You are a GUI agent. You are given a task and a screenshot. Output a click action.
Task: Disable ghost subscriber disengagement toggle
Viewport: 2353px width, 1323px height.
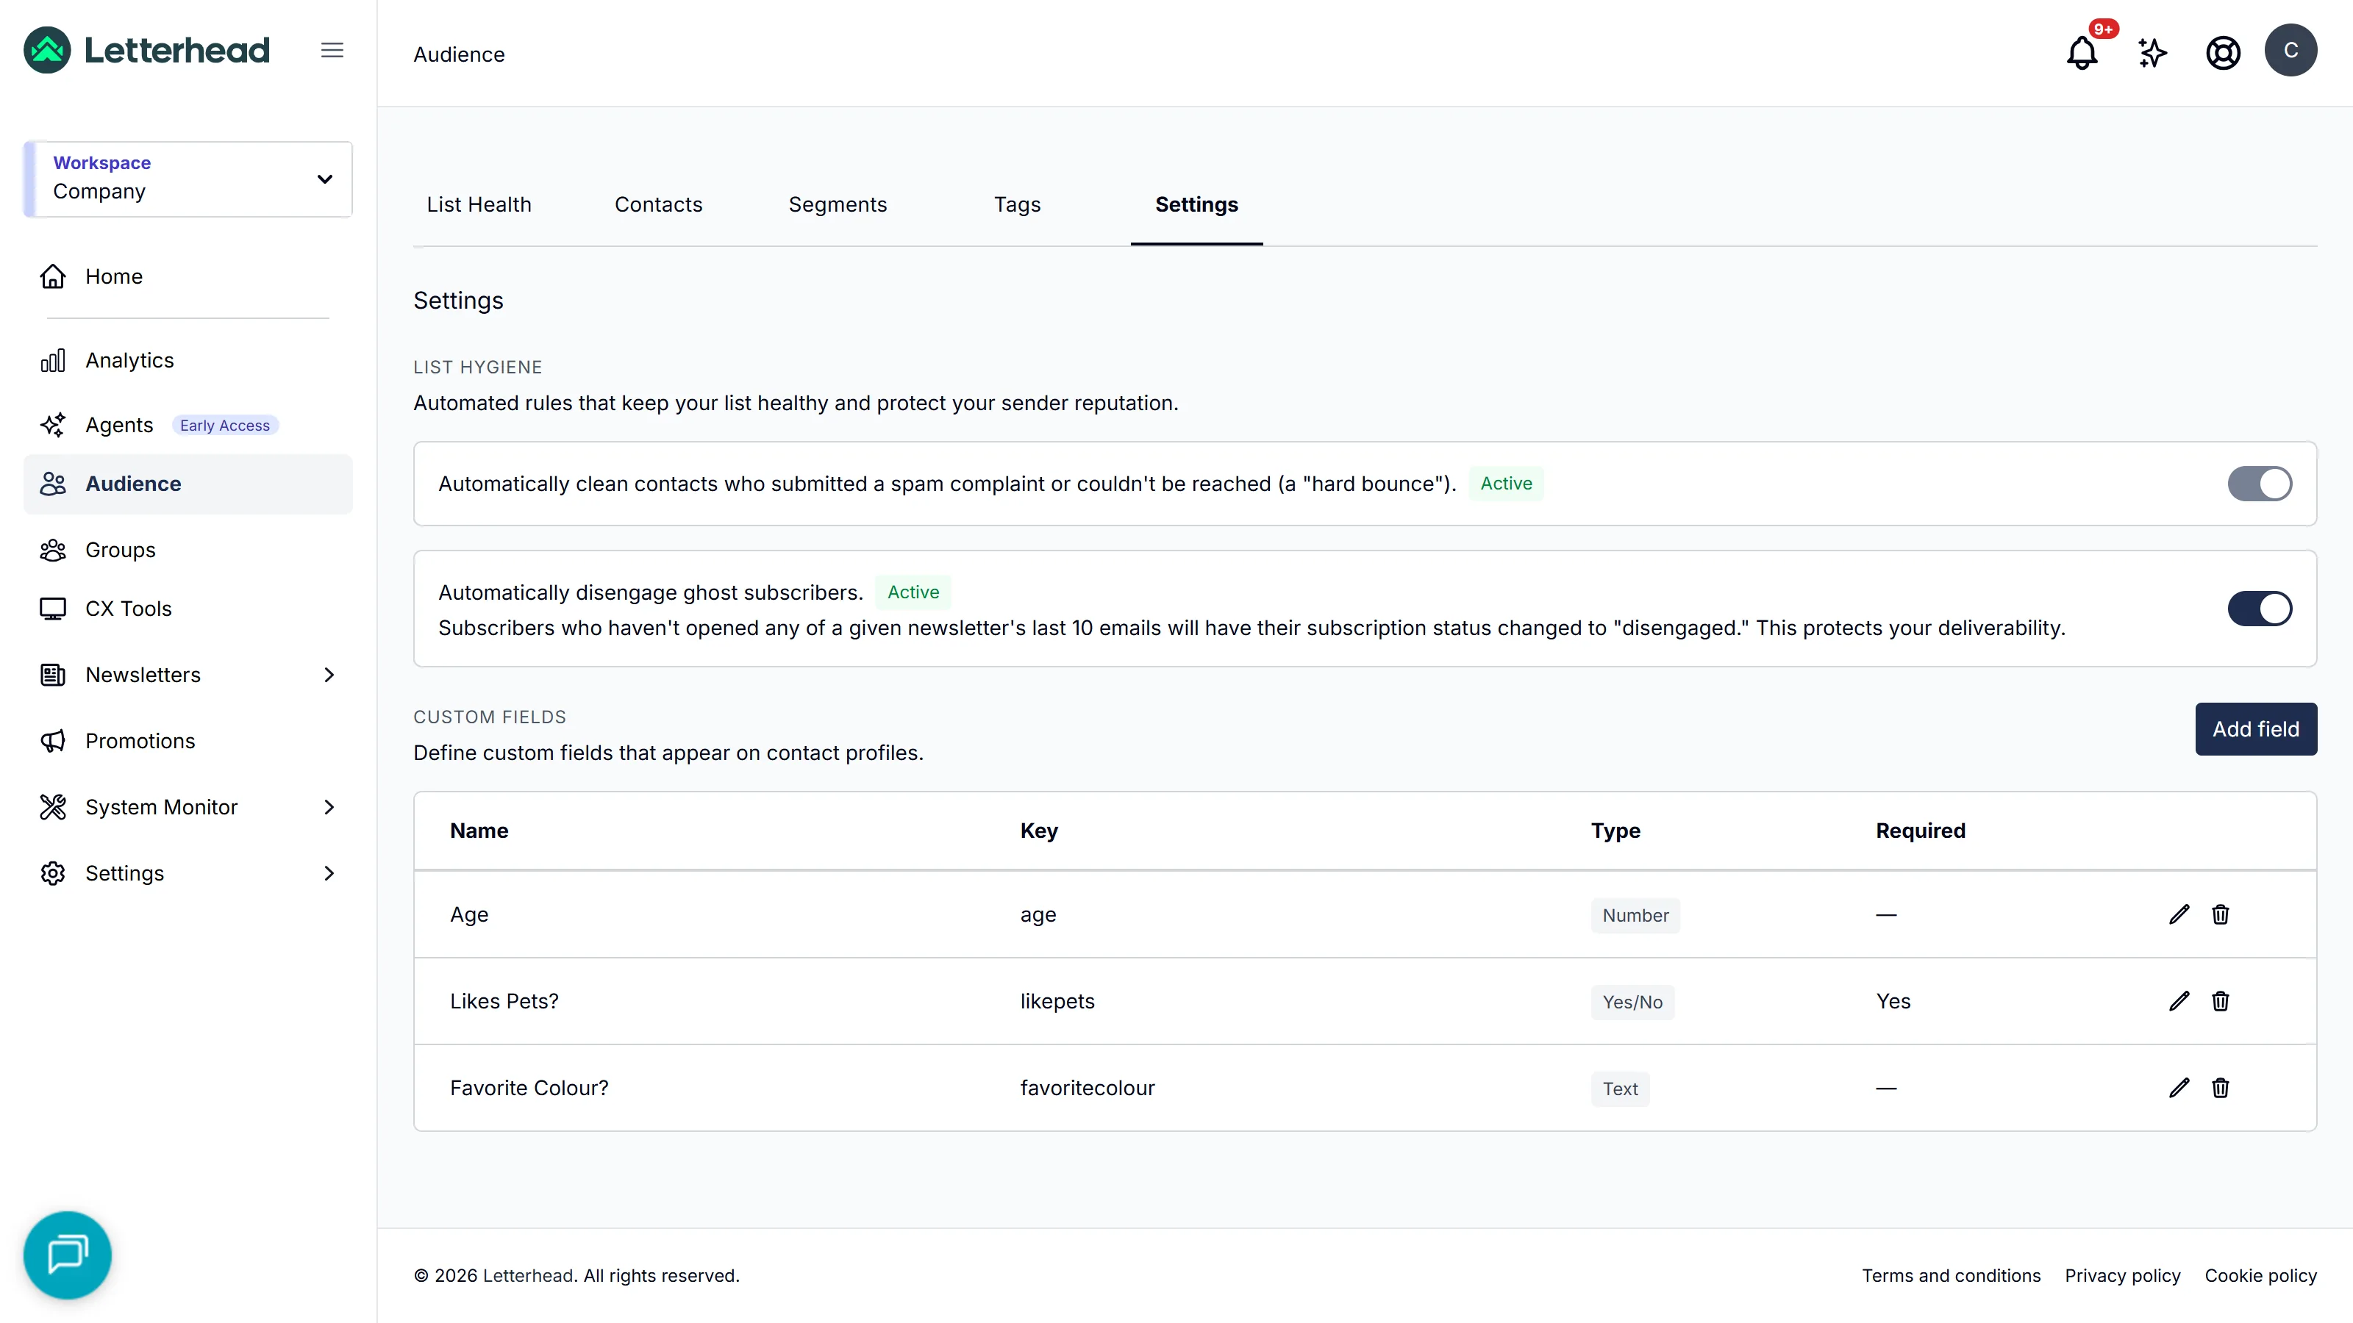point(2260,608)
